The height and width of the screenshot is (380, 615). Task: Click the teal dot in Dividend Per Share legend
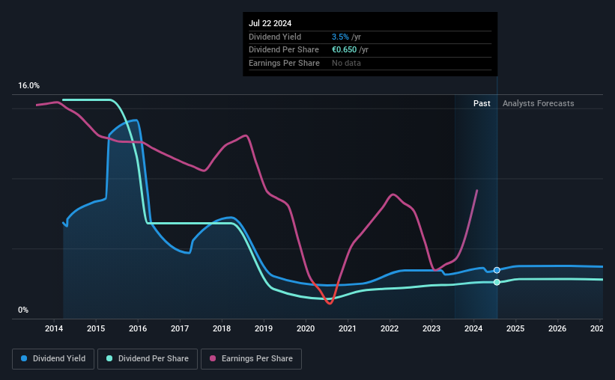pos(109,358)
